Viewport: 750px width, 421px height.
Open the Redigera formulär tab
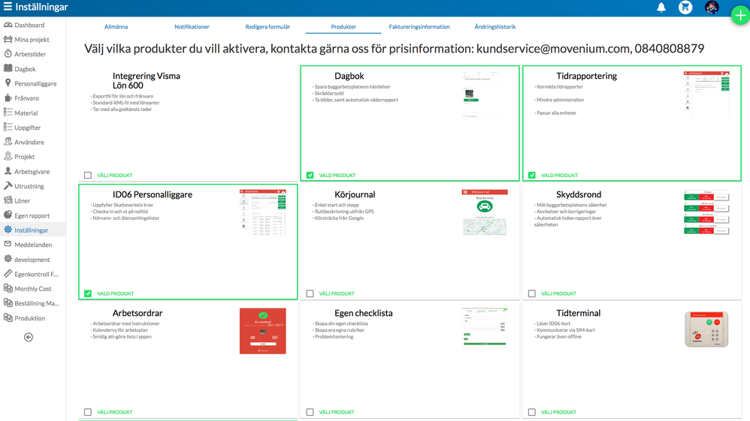pos(268,27)
